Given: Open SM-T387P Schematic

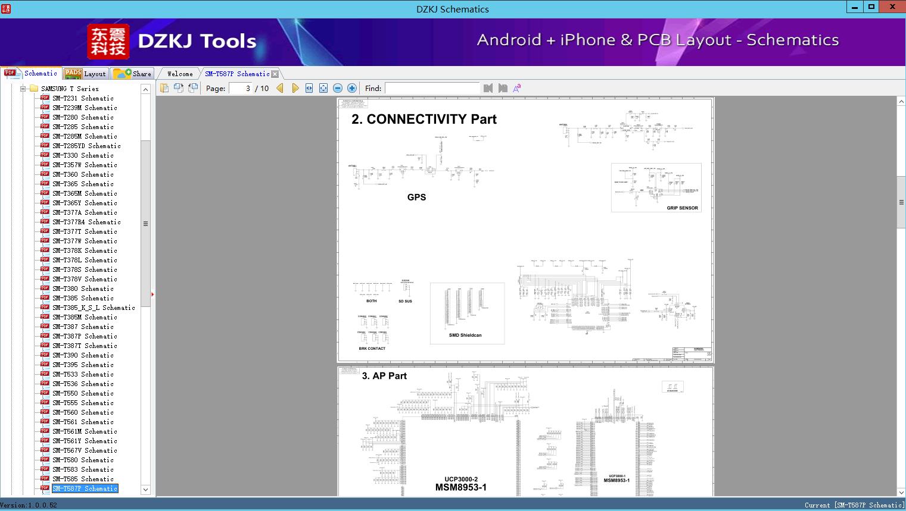Looking at the screenshot, I should click(85, 336).
